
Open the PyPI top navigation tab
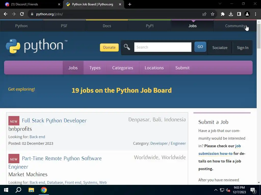[x=150, y=26]
